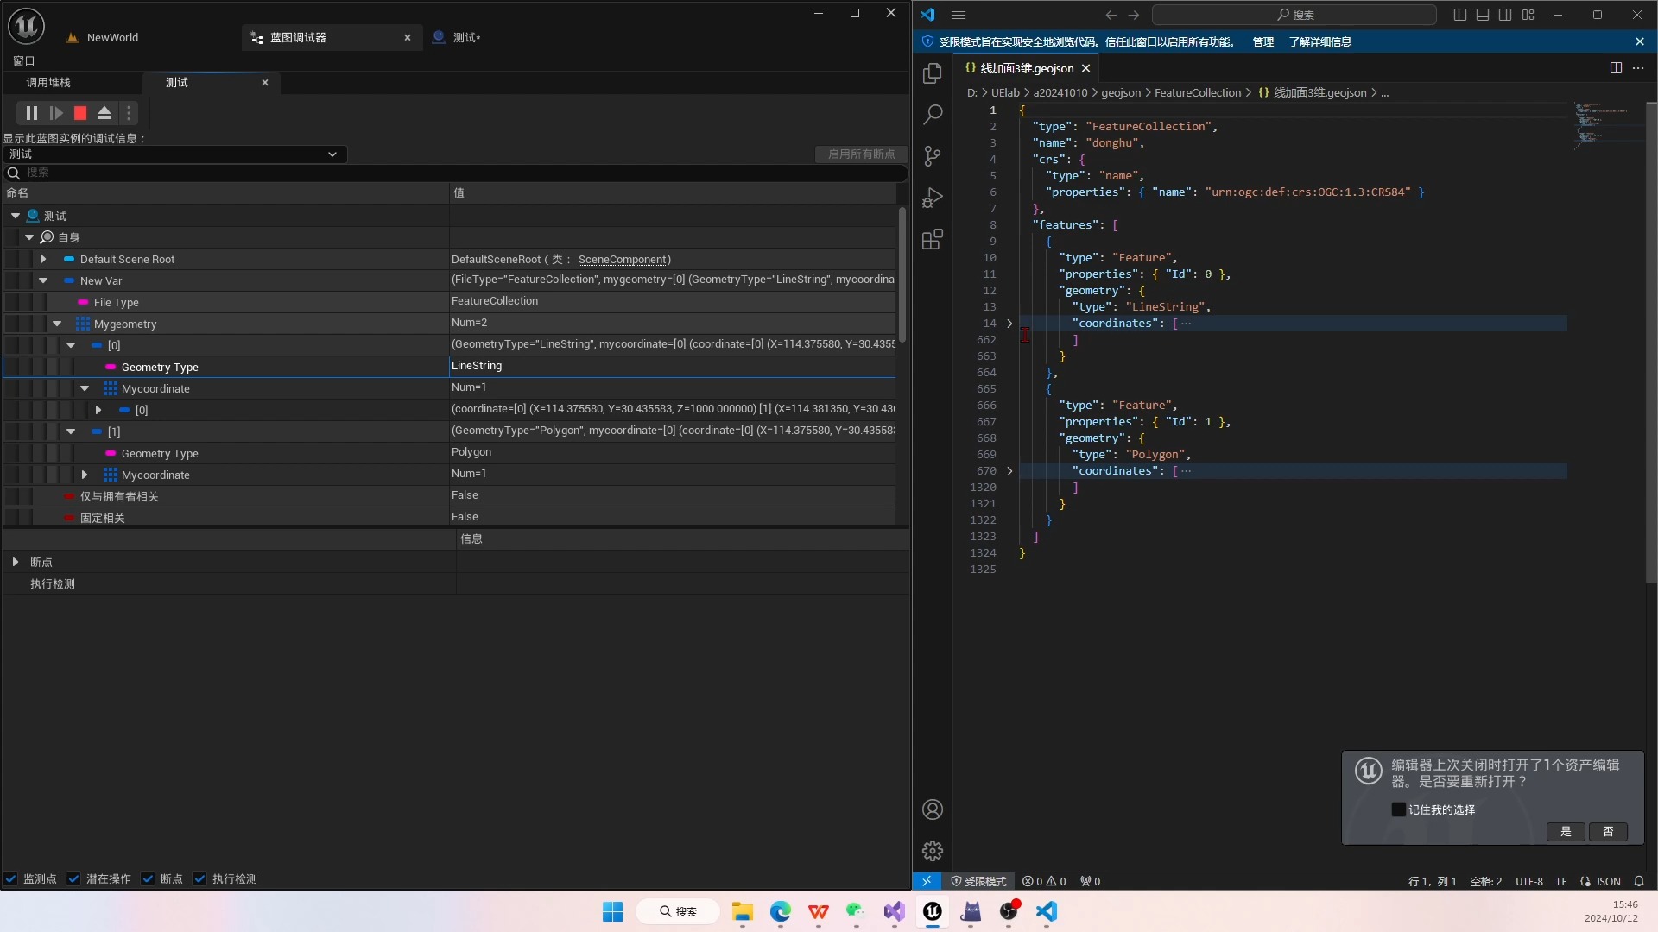The height and width of the screenshot is (932, 1658).
Task: Pause the debugging session
Action: click(31, 113)
